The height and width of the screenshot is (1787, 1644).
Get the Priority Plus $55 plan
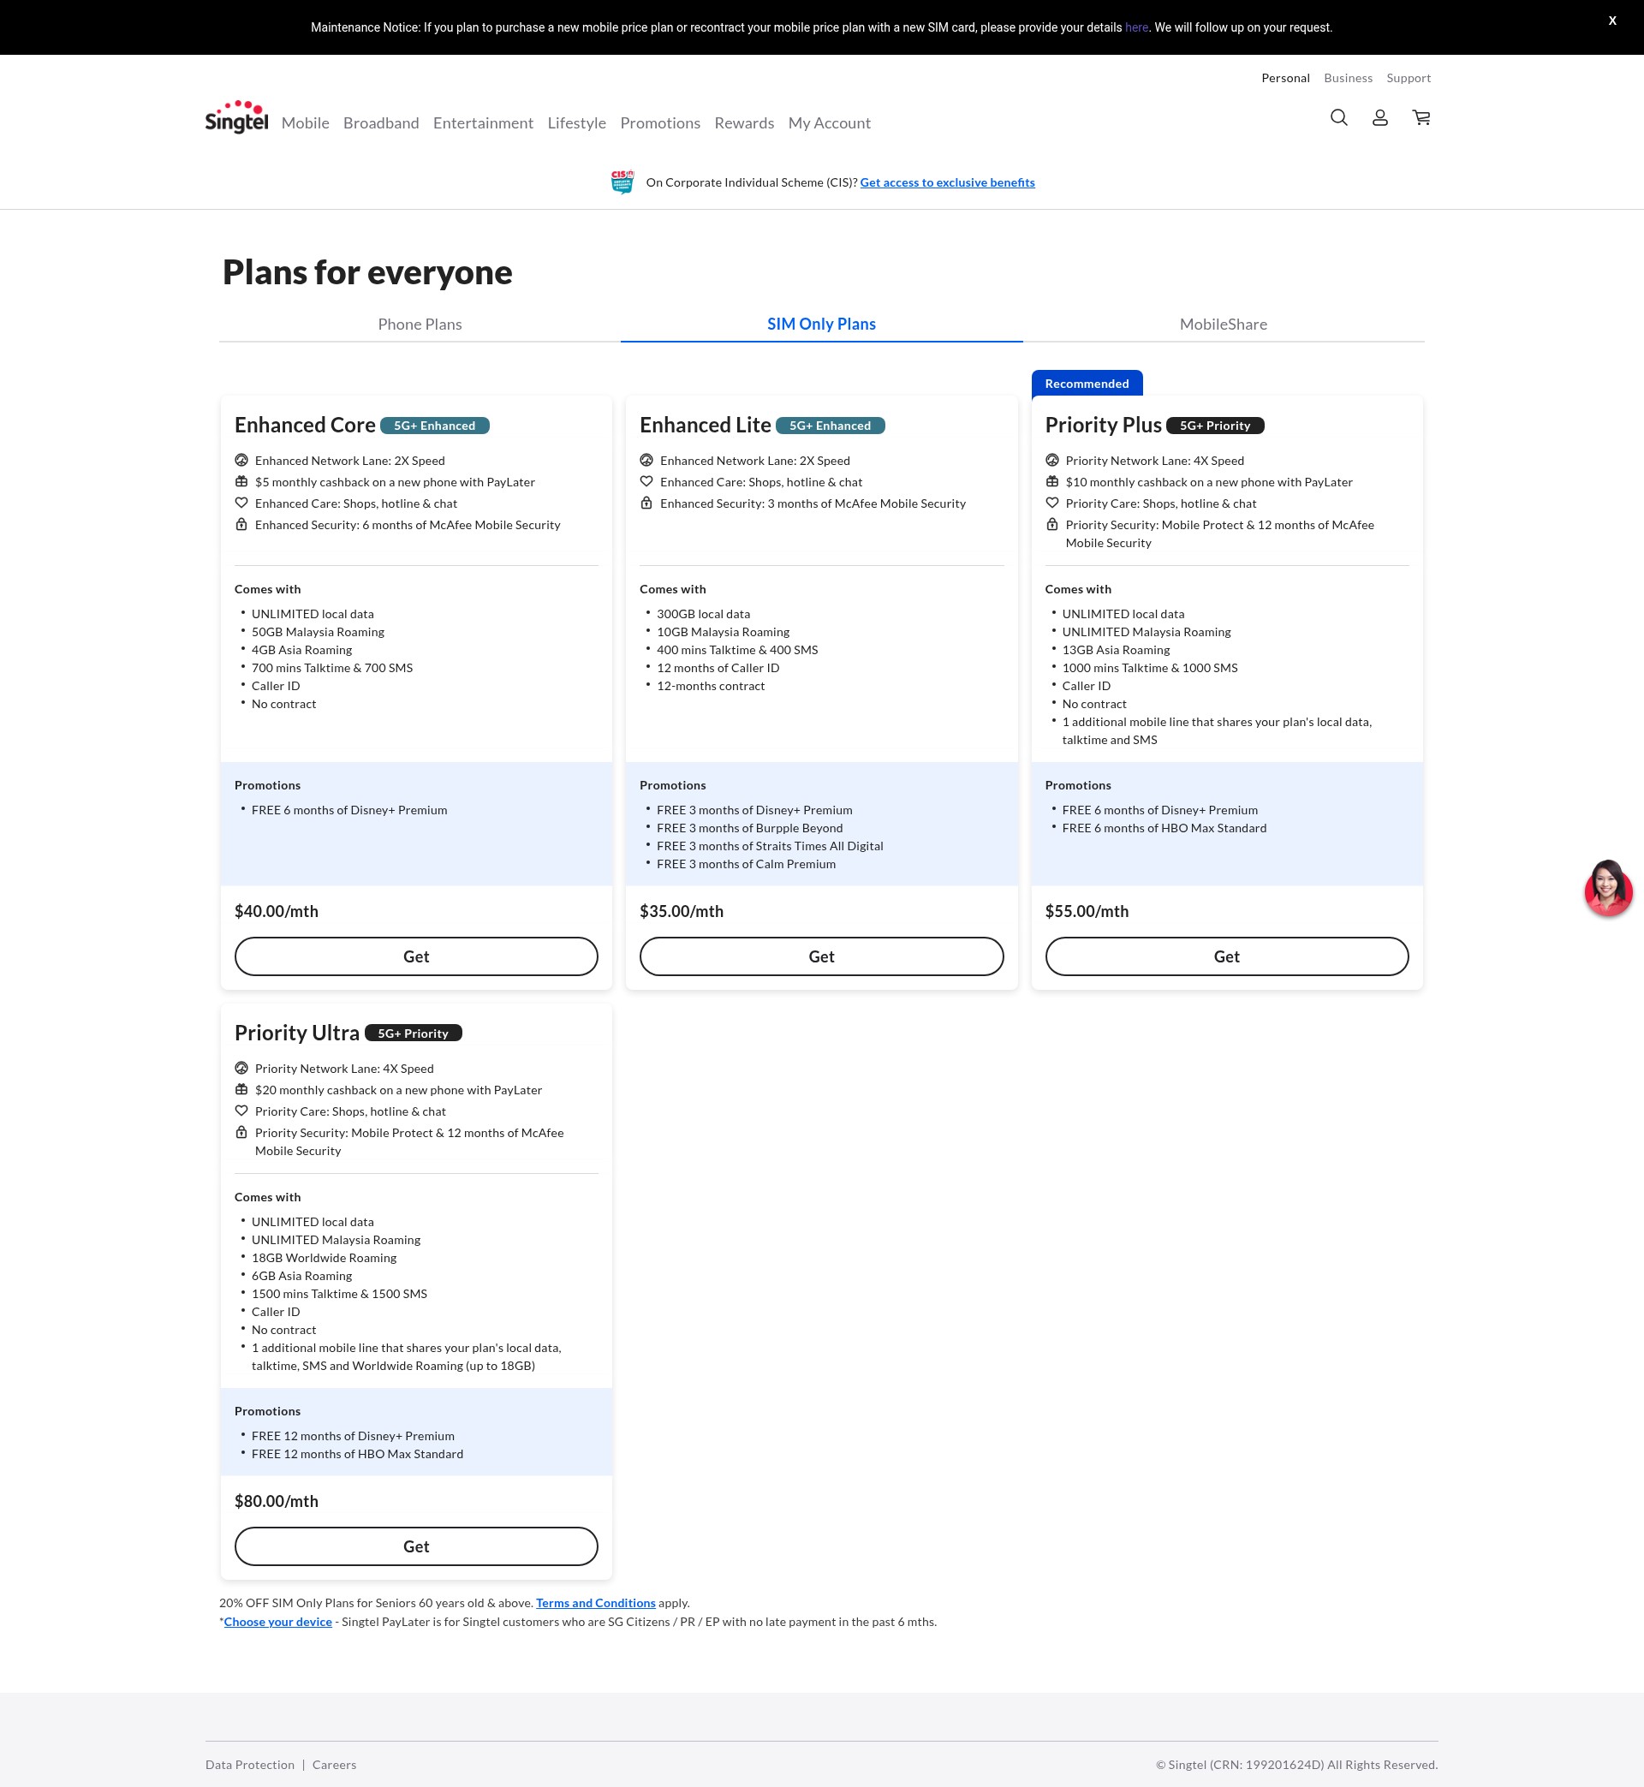pos(1227,956)
